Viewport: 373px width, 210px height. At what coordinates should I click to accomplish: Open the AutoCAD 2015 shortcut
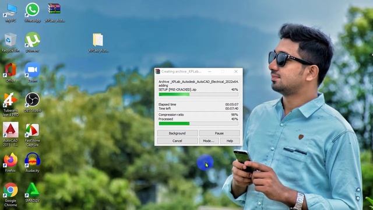pos(10,134)
